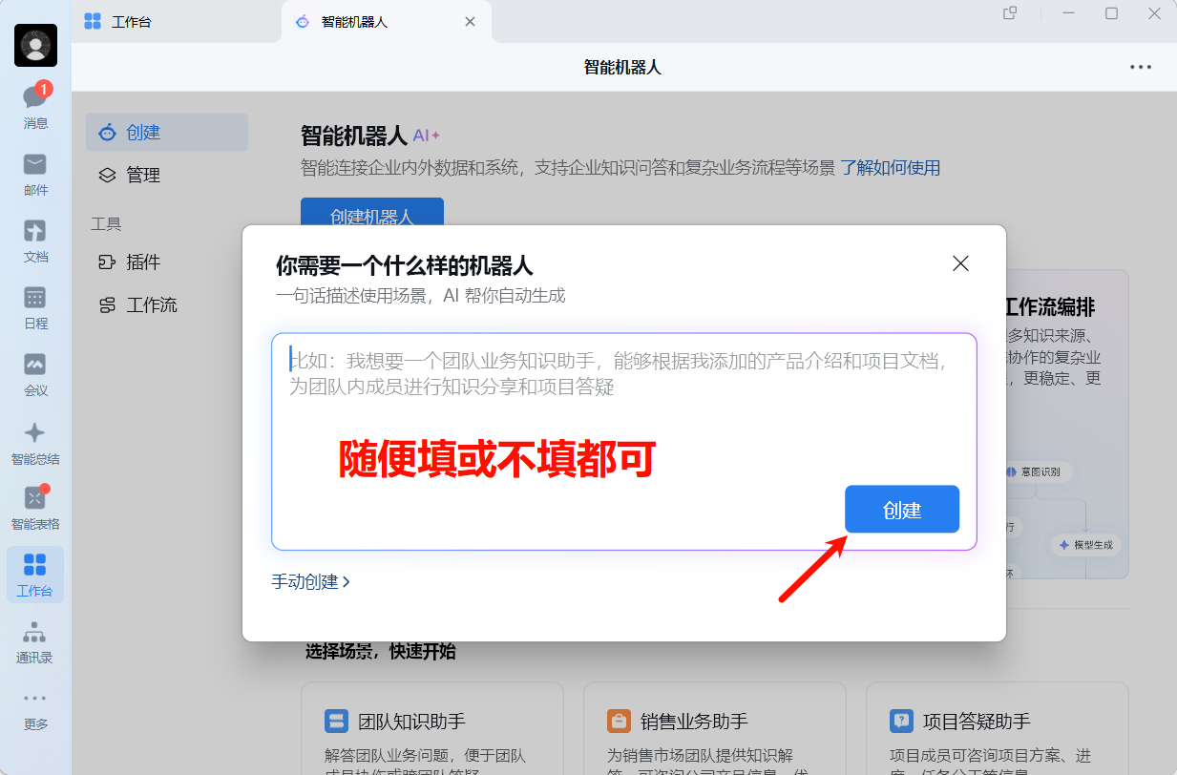Open the 销售业务助手 scenario card
Image resolution: width=1177 pixels, height=775 pixels.
(x=714, y=728)
